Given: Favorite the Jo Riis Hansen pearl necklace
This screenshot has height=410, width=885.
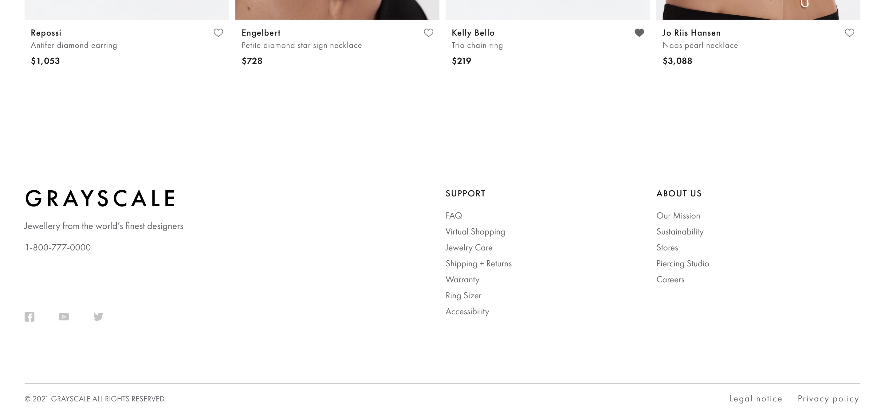Looking at the screenshot, I should (849, 33).
